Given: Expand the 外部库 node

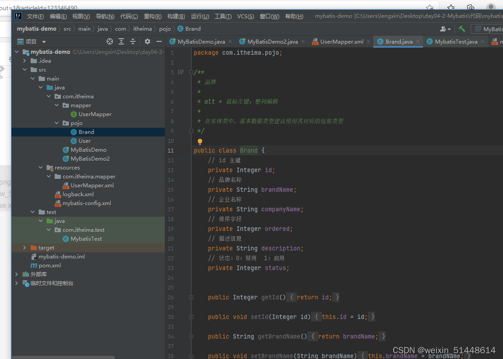Looking at the screenshot, I should tap(17, 274).
